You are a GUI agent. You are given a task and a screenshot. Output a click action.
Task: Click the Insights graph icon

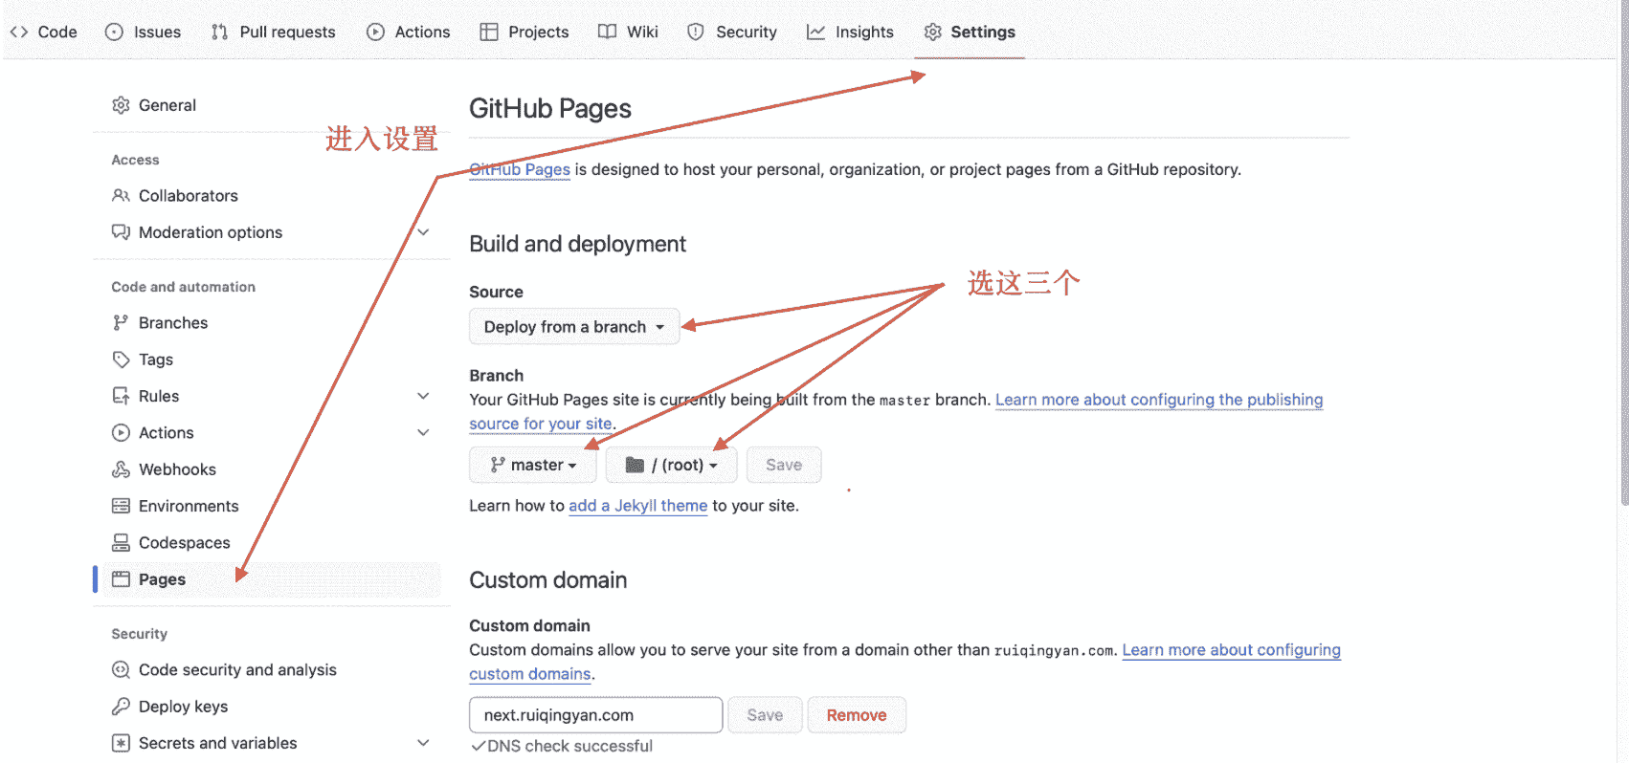click(815, 32)
